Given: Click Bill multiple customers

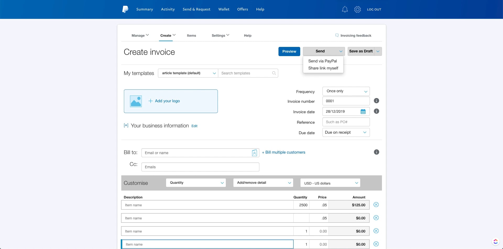Looking at the screenshot, I should (x=284, y=152).
